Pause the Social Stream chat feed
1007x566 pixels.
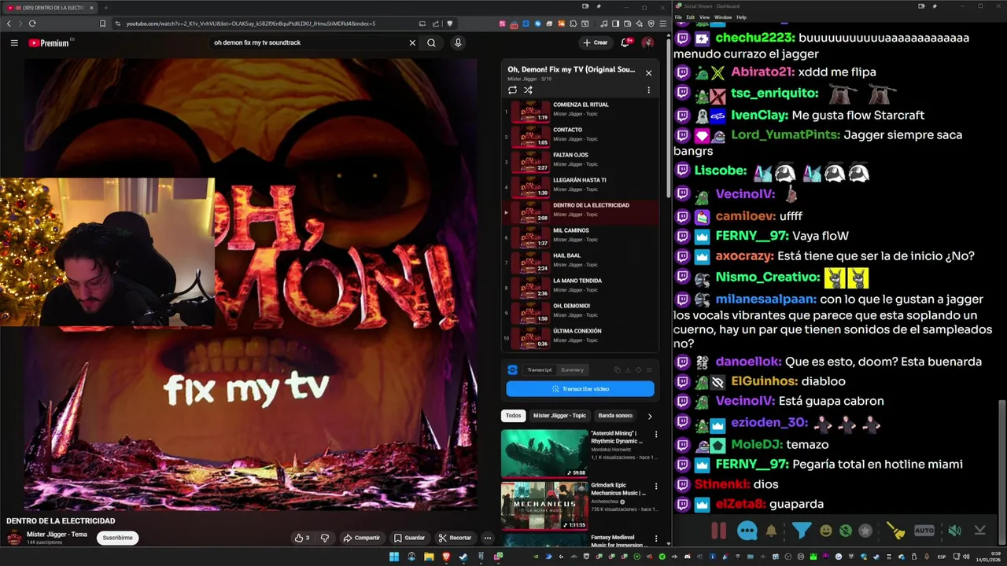(719, 531)
